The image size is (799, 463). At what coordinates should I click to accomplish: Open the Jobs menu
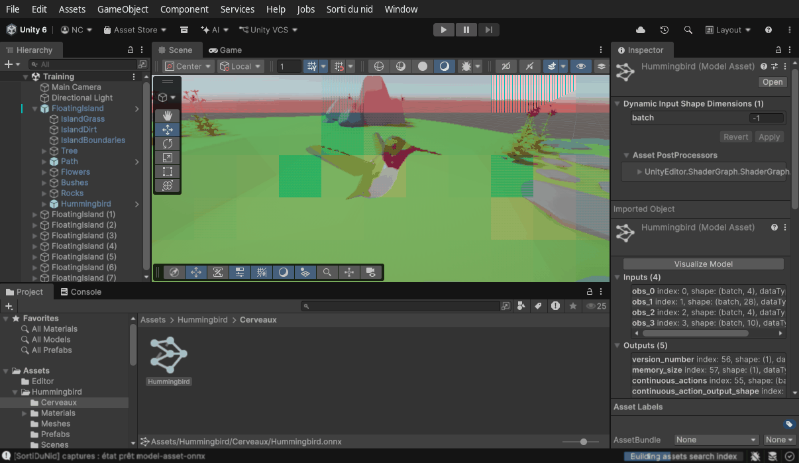coord(306,9)
